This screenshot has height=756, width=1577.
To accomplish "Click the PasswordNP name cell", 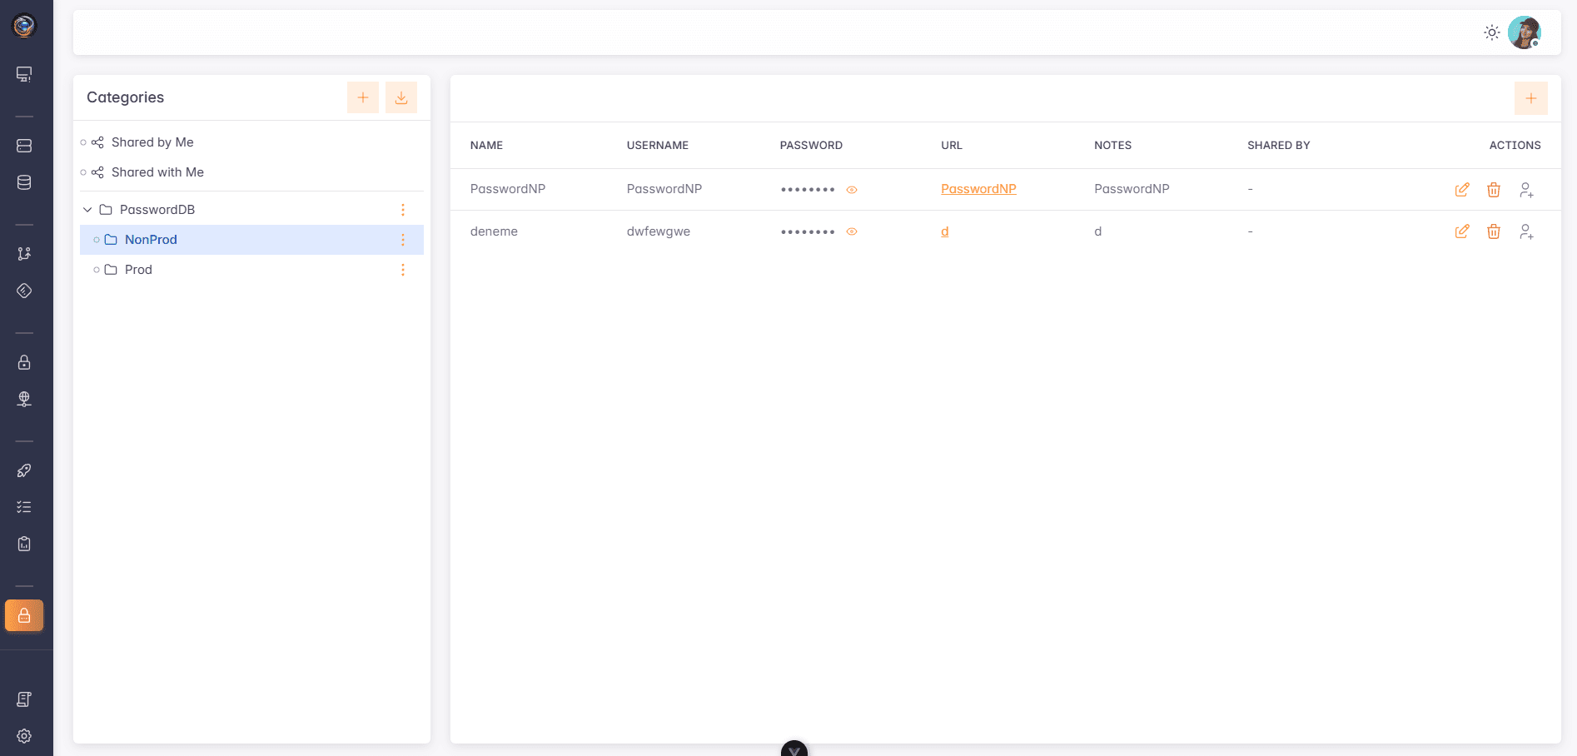I will (x=508, y=189).
